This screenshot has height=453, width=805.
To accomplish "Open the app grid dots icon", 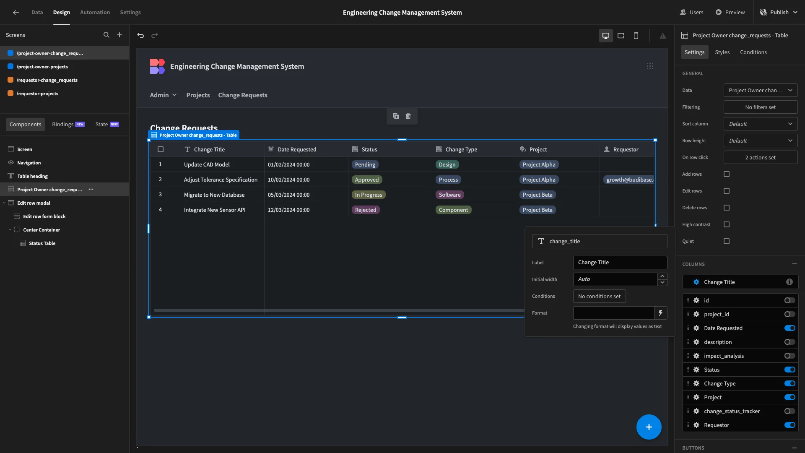I will (650, 66).
